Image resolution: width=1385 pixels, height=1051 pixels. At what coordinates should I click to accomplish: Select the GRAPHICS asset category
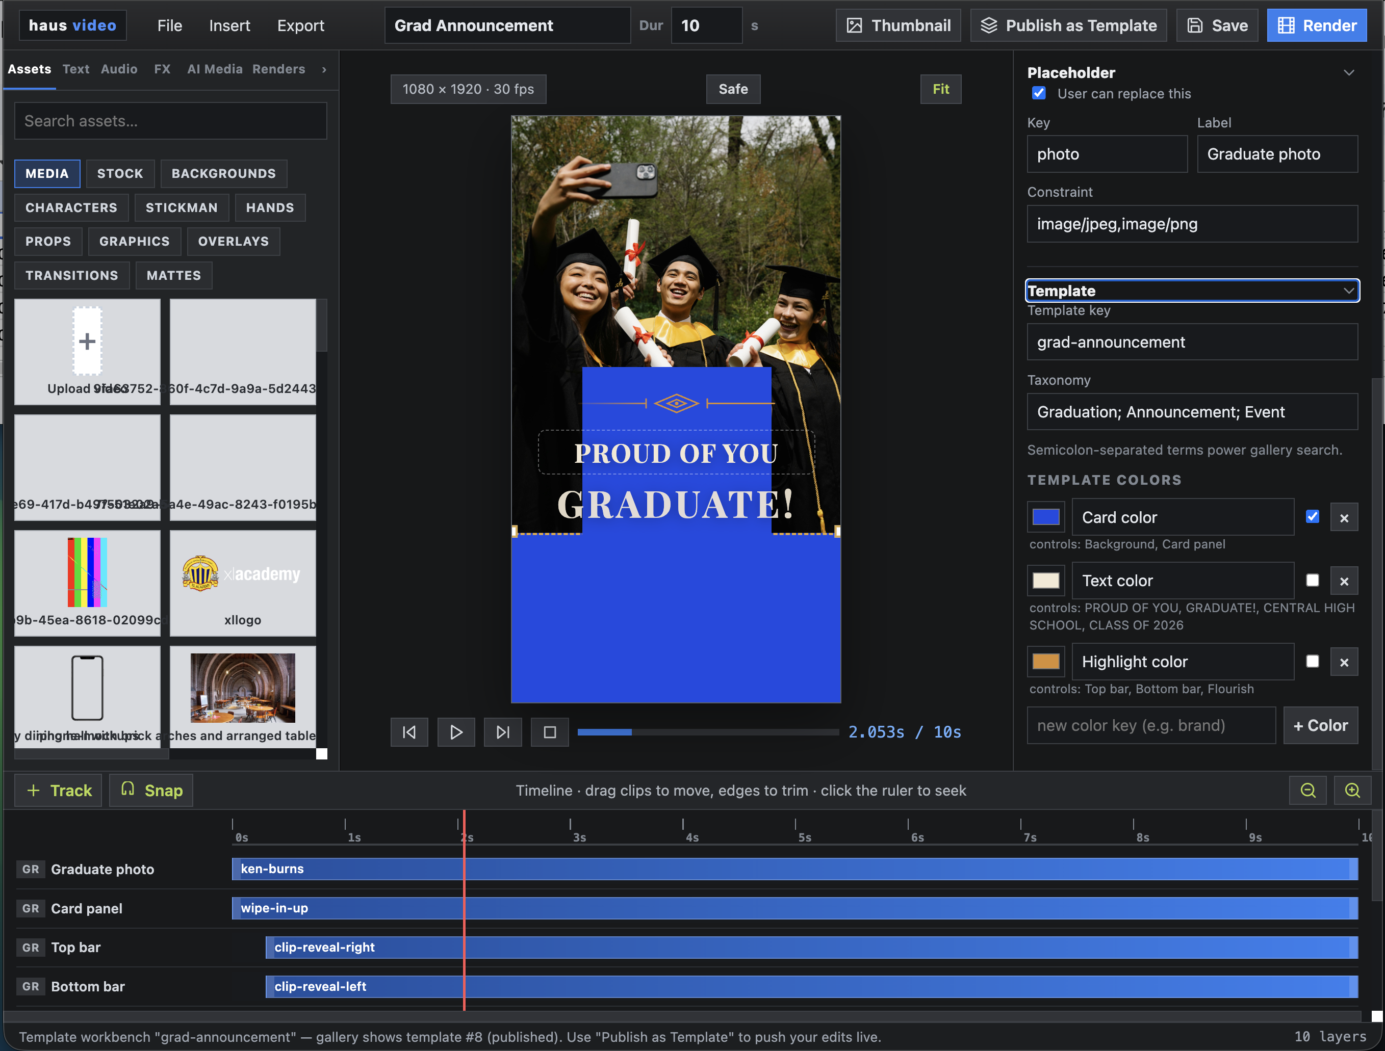pos(135,241)
